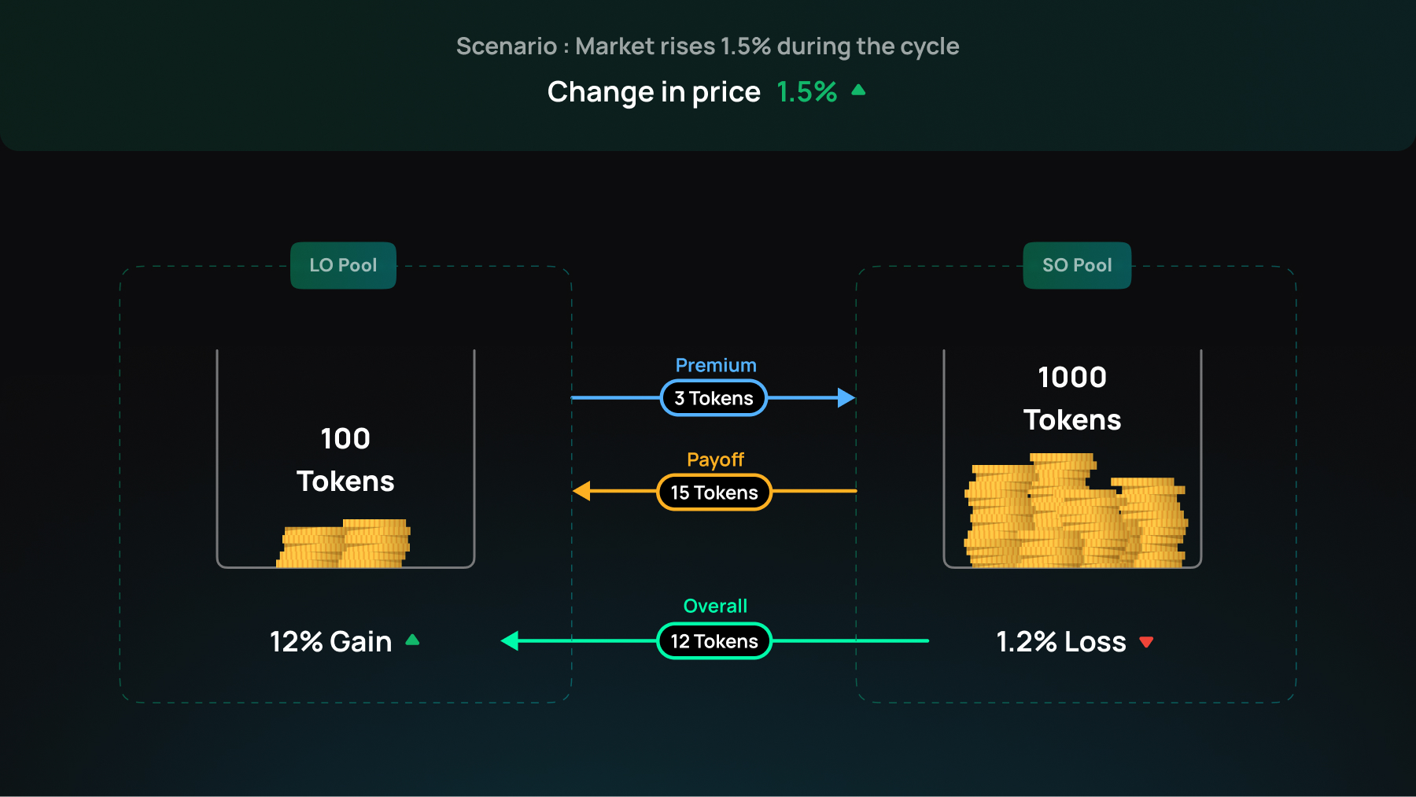Click the LO Pool label badge
This screenshot has height=797, width=1416.
click(x=343, y=265)
